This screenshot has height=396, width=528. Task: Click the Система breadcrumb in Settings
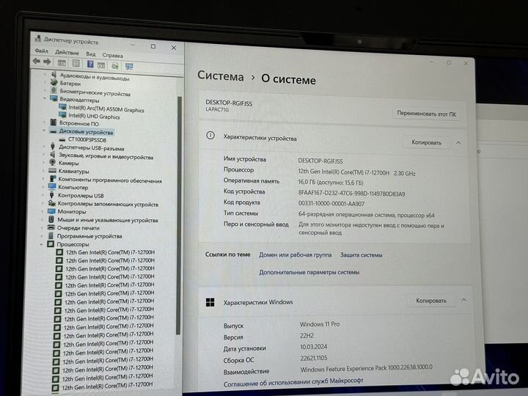[220, 76]
